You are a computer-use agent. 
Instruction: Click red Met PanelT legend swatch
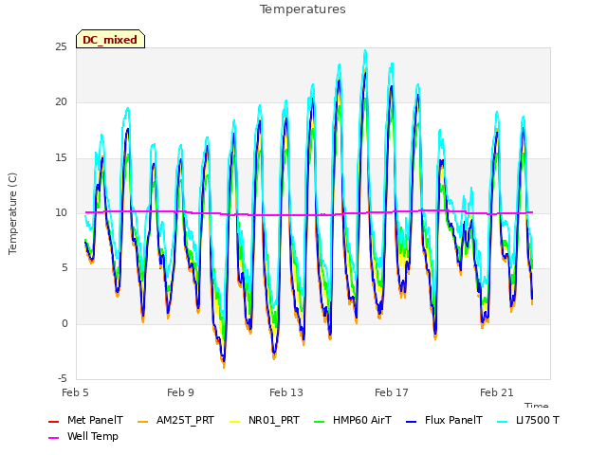click(x=53, y=421)
